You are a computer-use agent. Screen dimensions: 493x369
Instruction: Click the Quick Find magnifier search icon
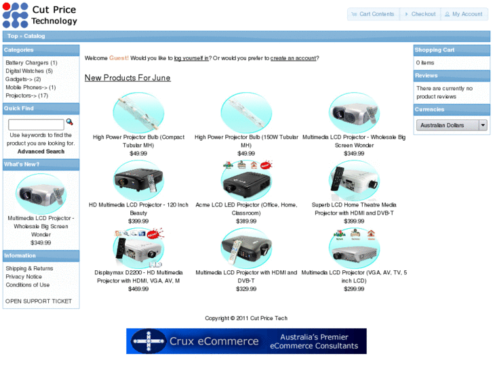pos(69,122)
